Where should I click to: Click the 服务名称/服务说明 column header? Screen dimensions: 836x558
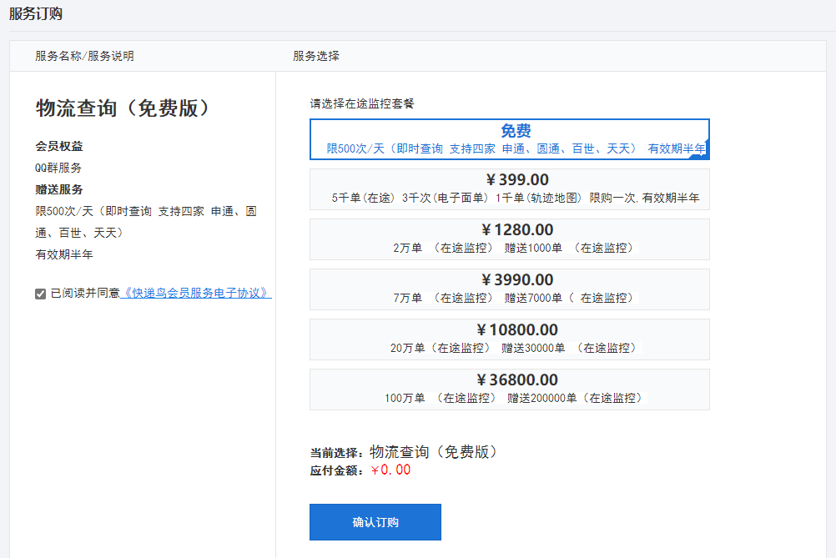coord(85,56)
